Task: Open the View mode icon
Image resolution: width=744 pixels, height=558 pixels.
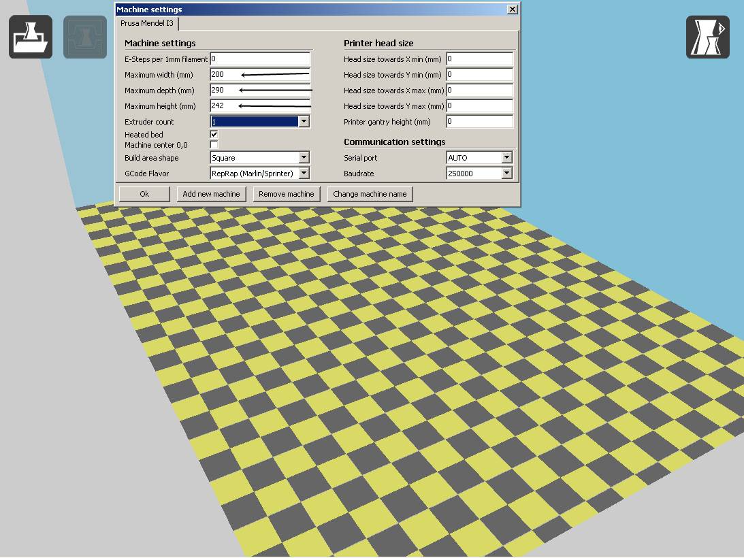Action: pos(707,37)
